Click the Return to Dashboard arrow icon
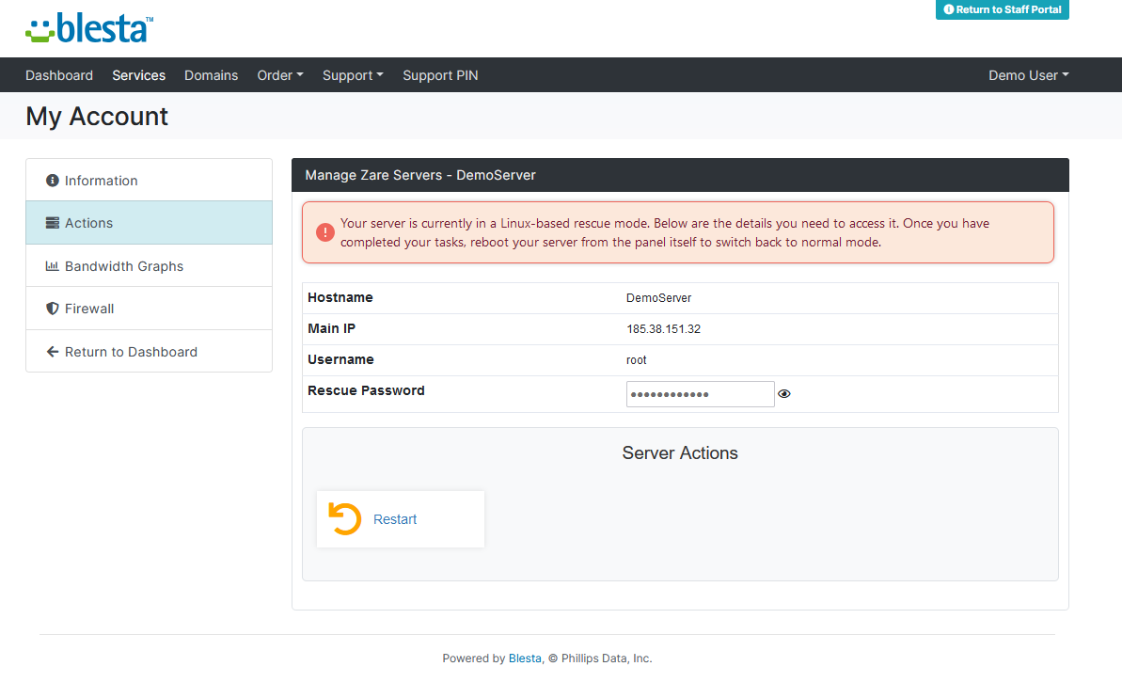 (x=53, y=352)
